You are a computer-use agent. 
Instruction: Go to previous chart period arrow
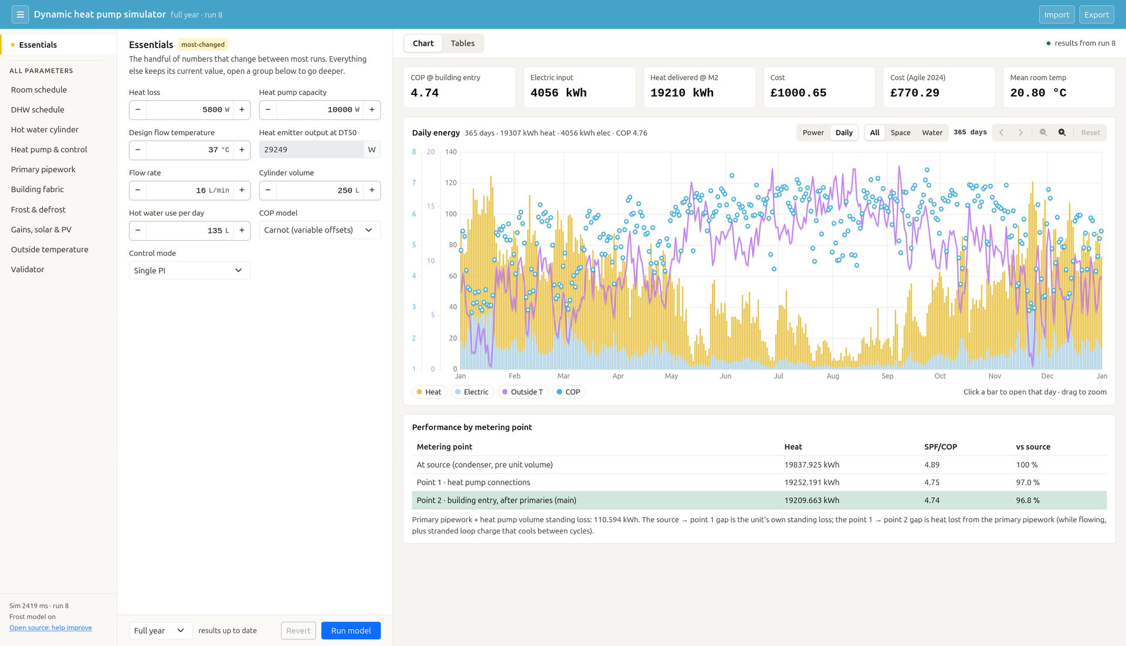click(1002, 133)
